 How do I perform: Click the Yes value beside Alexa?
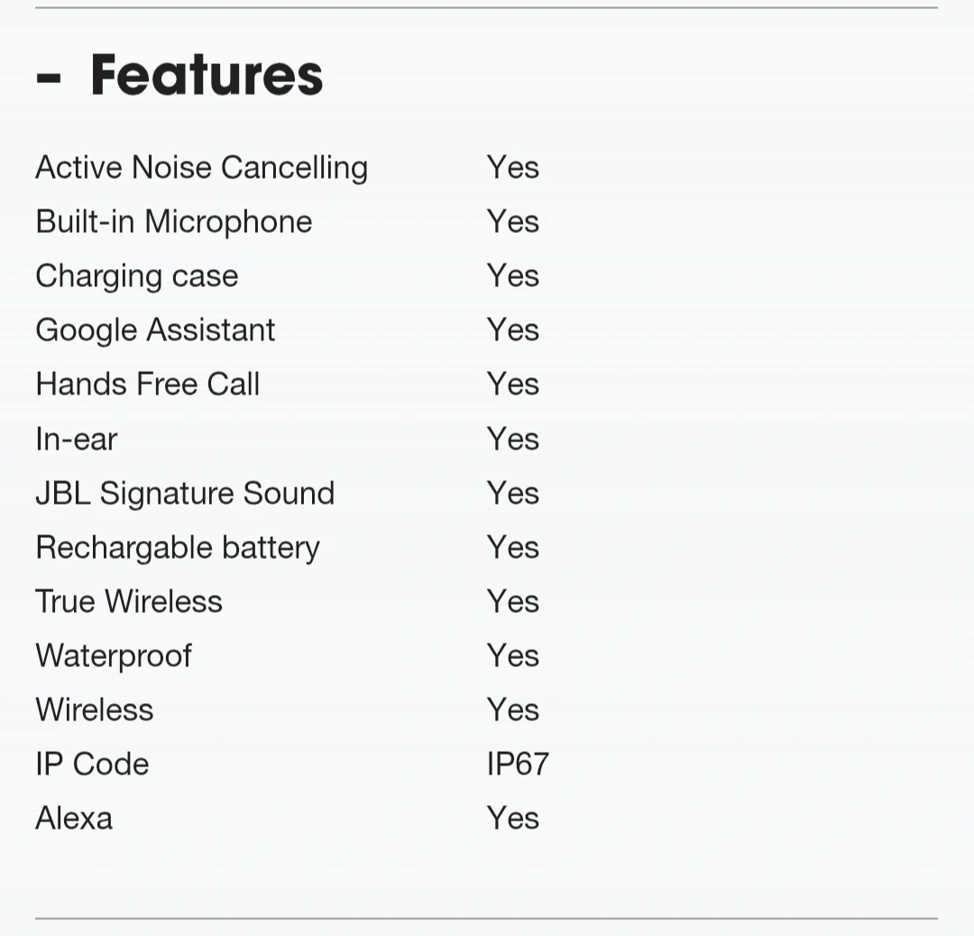[x=513, y=818]
